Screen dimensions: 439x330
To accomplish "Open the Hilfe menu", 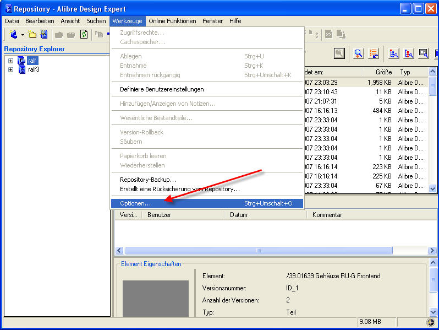I will (235, 21).
